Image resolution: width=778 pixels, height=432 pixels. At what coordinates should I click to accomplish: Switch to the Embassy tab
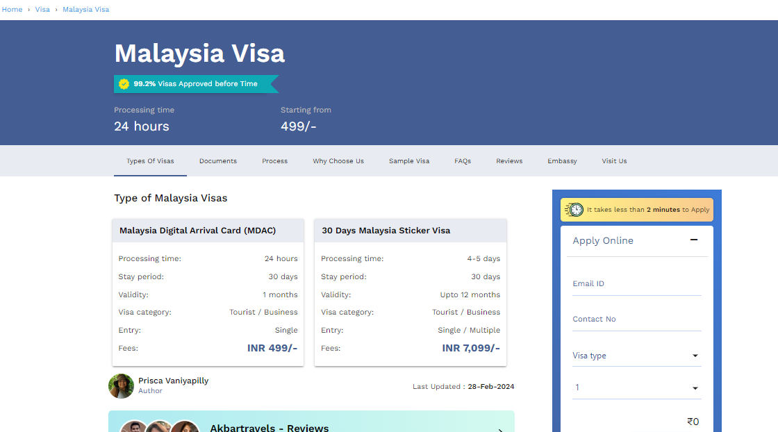tap(562, 161)
